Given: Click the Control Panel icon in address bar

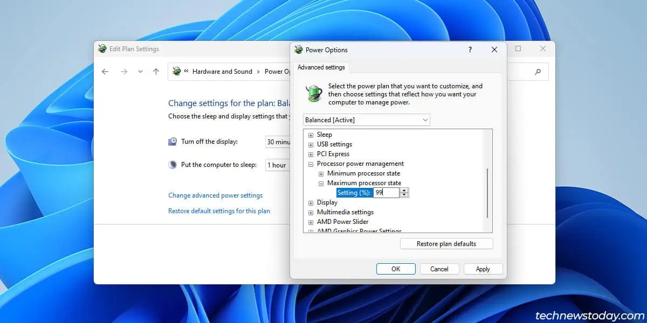Looking at the screenshot, I should (x=176, y=72).
